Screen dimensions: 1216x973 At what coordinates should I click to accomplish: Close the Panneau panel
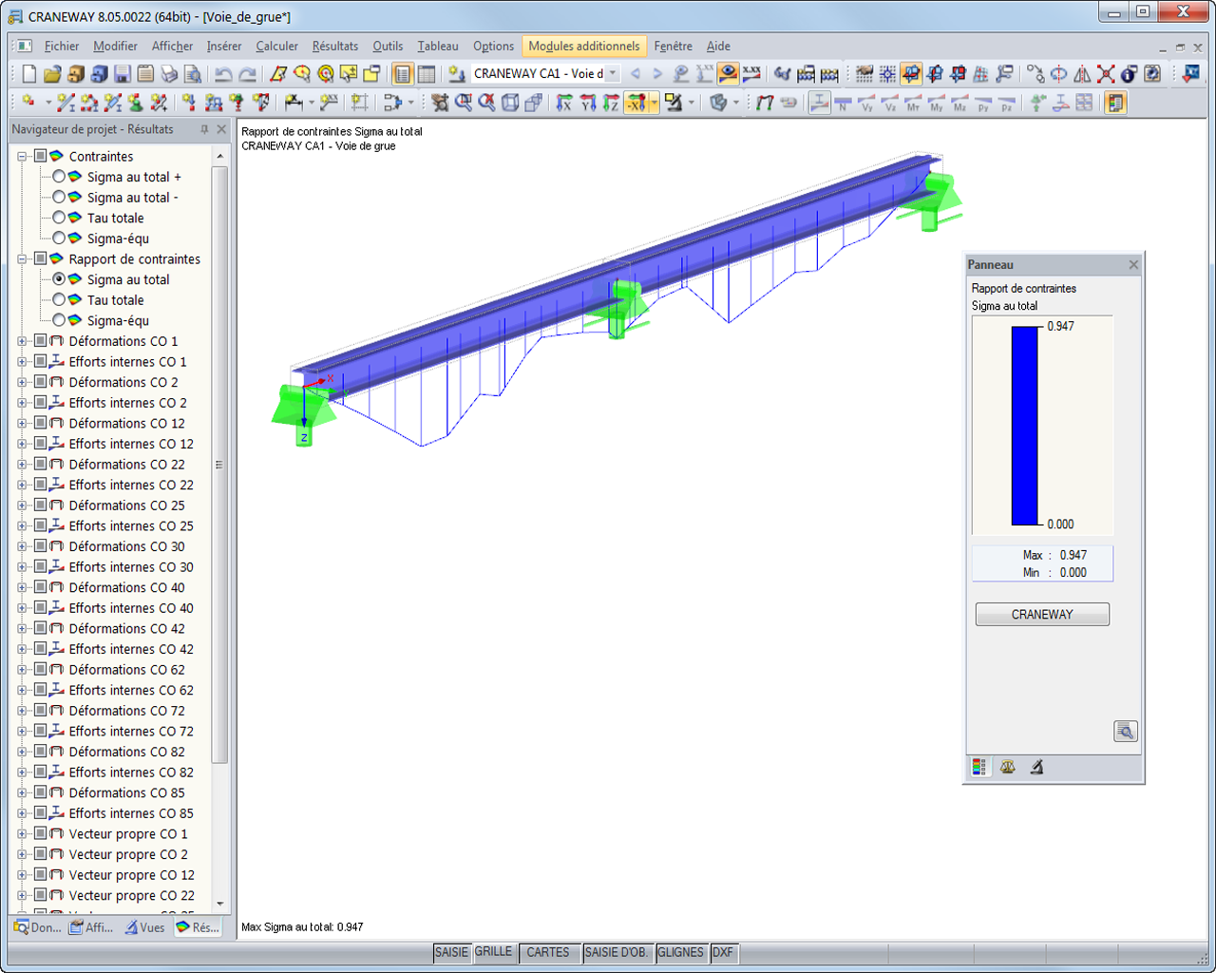[x=1133, y=265]
